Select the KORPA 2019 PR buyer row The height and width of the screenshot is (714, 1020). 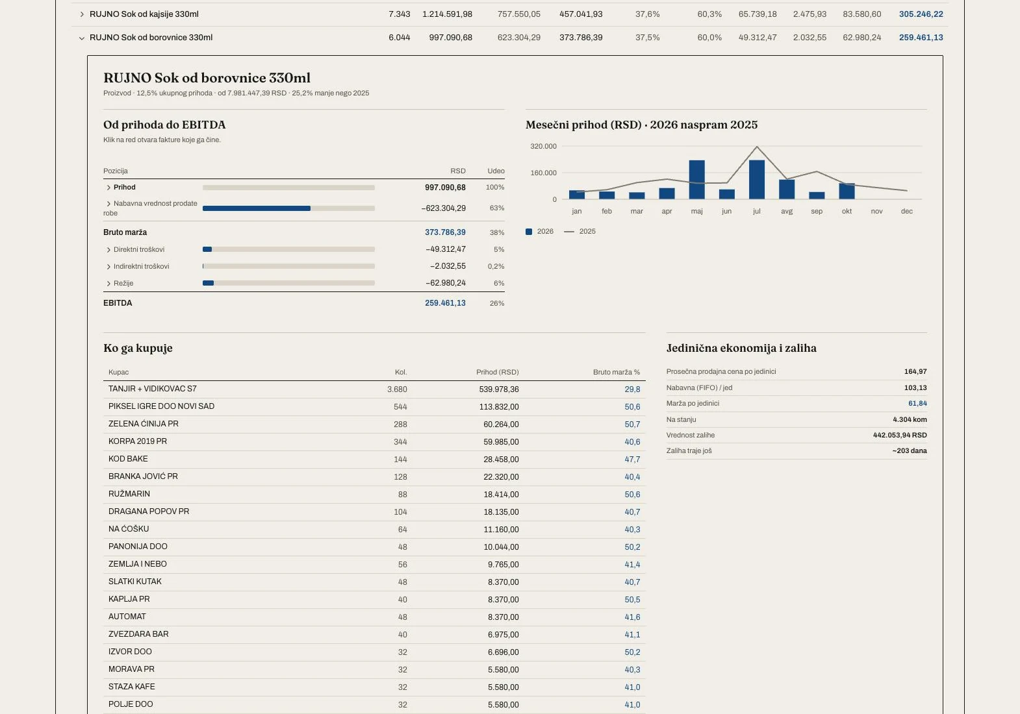pyautogui.click(x=374, y=442)
